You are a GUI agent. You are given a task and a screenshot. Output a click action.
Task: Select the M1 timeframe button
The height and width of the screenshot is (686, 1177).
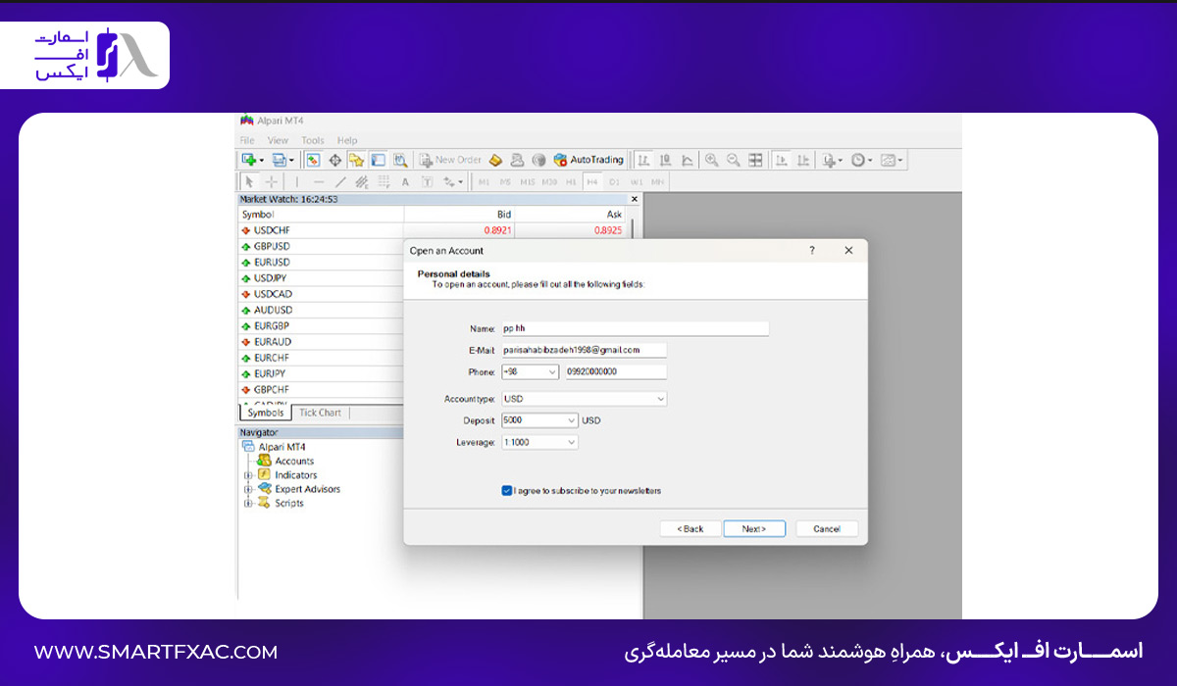(x=484, y=182)
